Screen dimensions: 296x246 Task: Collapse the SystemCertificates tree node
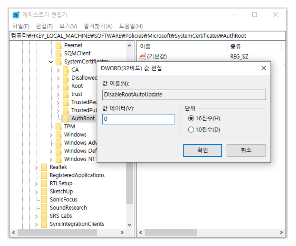tap(51, 62)
